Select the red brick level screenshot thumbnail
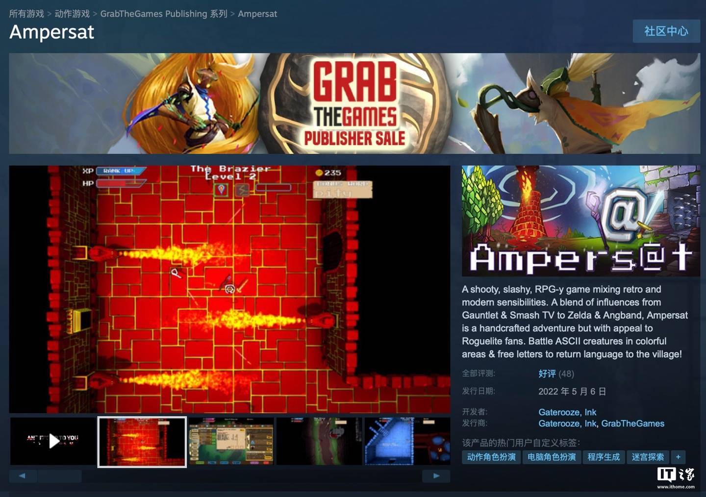Screen dimensions: 706x497 pyautogui.click(x=142, y=442)
